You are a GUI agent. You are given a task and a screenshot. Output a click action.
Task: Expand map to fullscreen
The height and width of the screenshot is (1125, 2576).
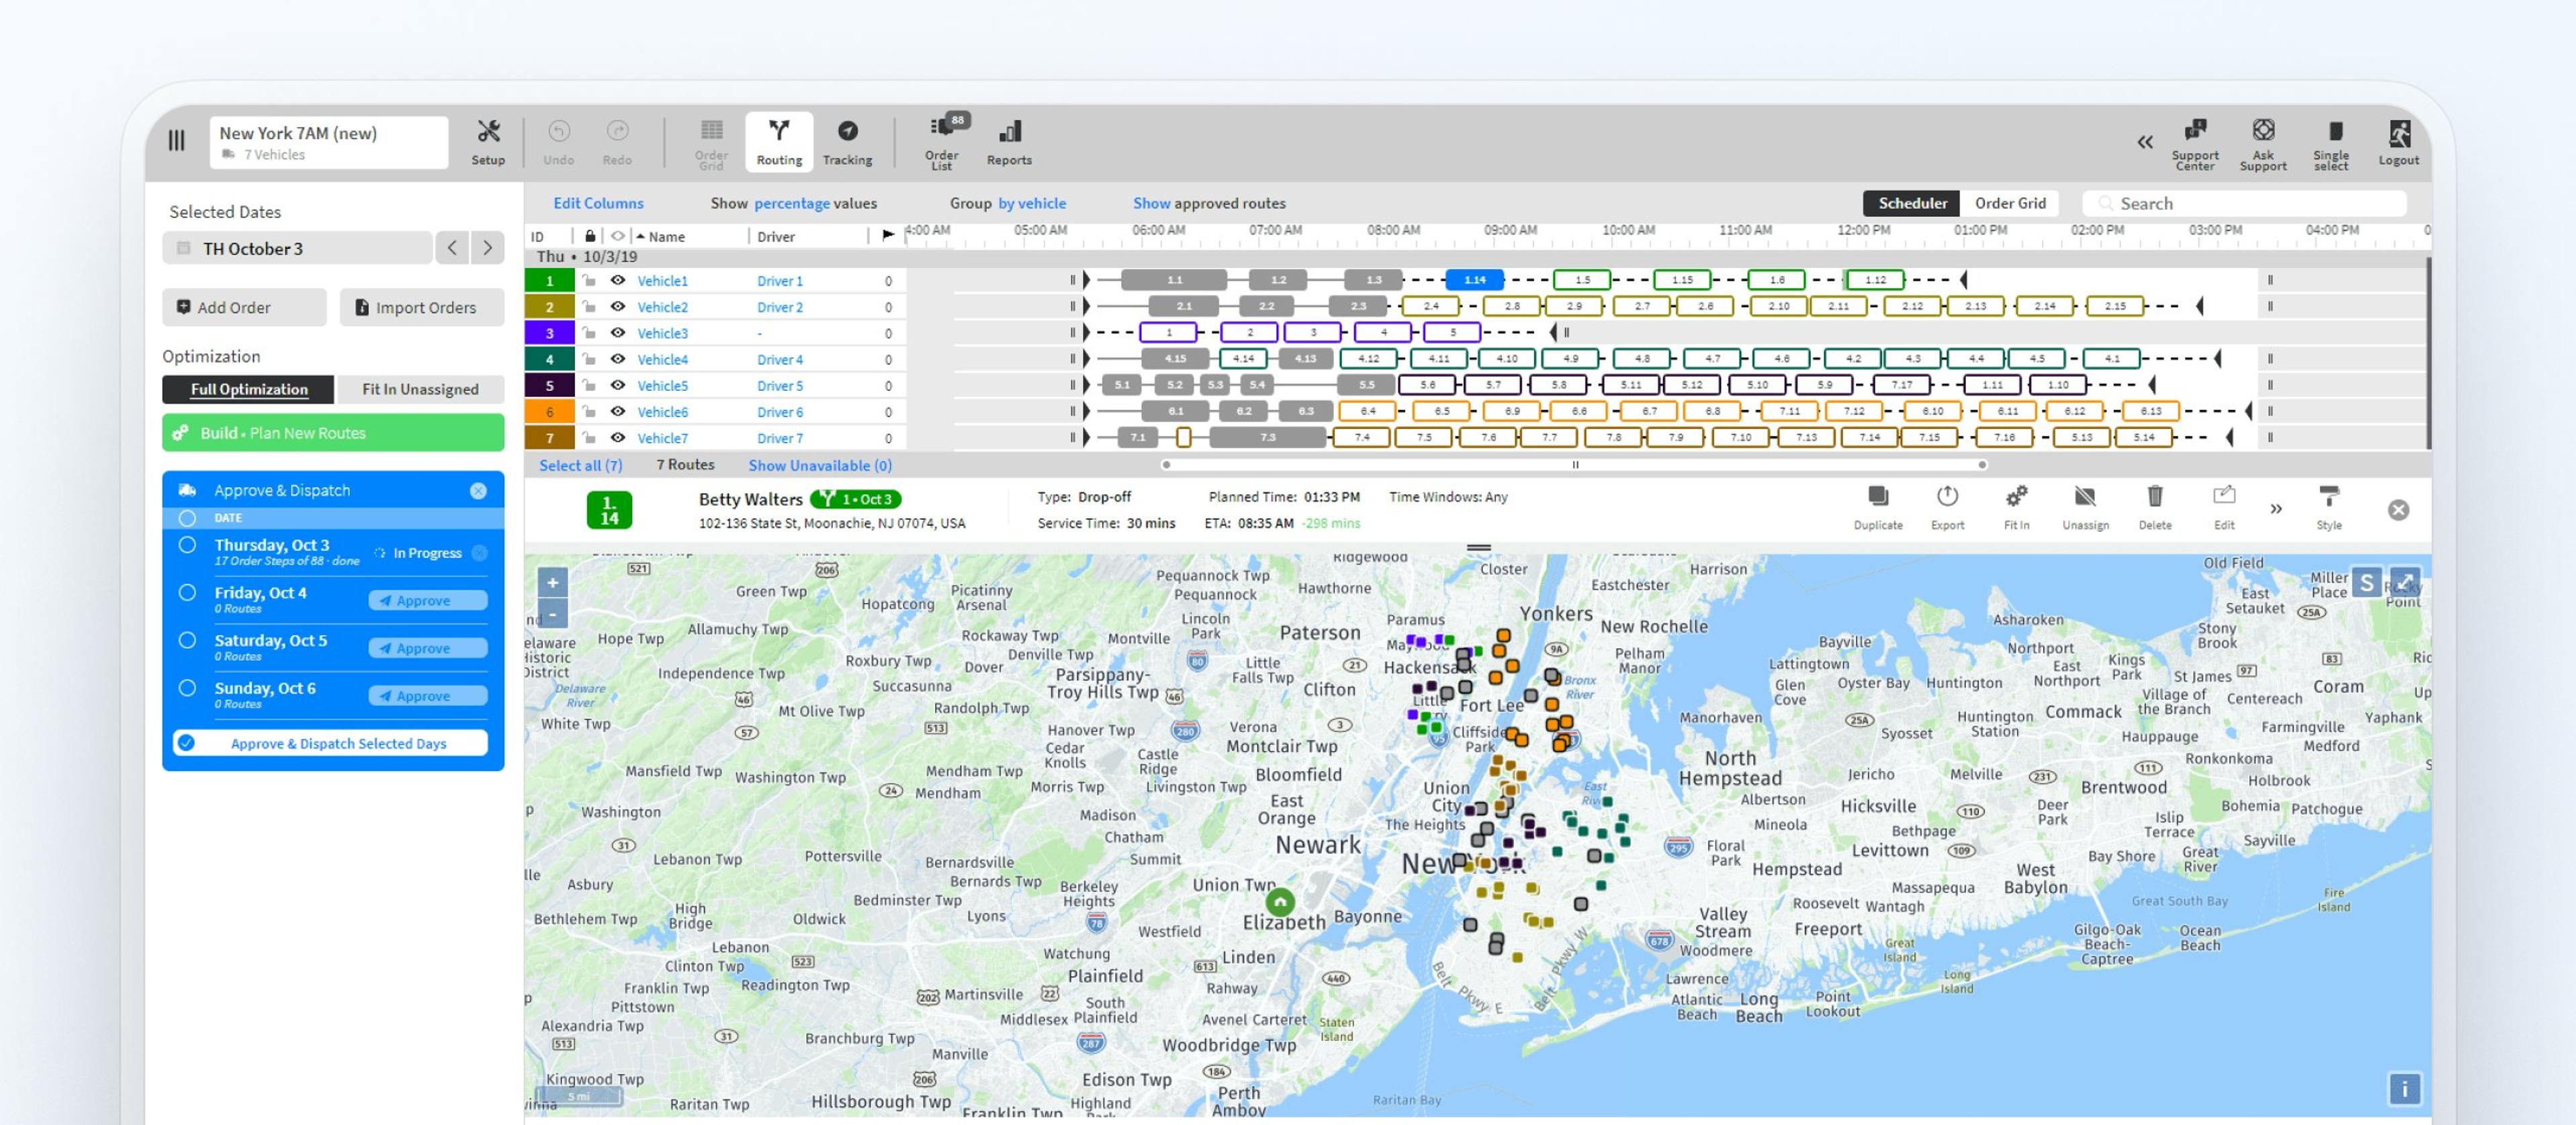[x=2404, y=582]
